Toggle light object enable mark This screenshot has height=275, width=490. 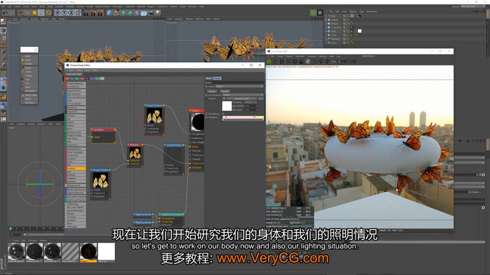coord(348,31)
